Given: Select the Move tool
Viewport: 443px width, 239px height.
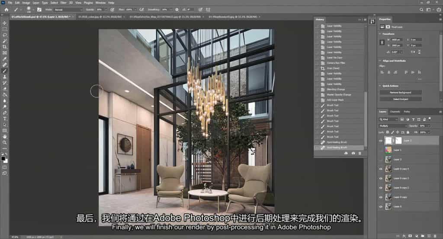Looking at the screenshot, I should [x=4, y=23].
